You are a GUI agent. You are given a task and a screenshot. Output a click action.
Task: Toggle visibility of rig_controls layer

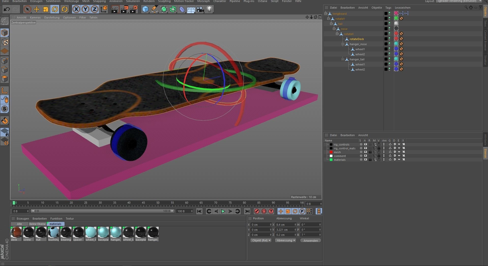365,145
